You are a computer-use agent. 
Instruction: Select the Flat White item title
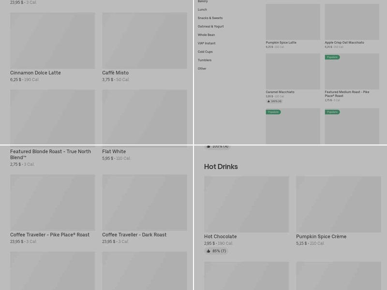(x=114, y=151)
